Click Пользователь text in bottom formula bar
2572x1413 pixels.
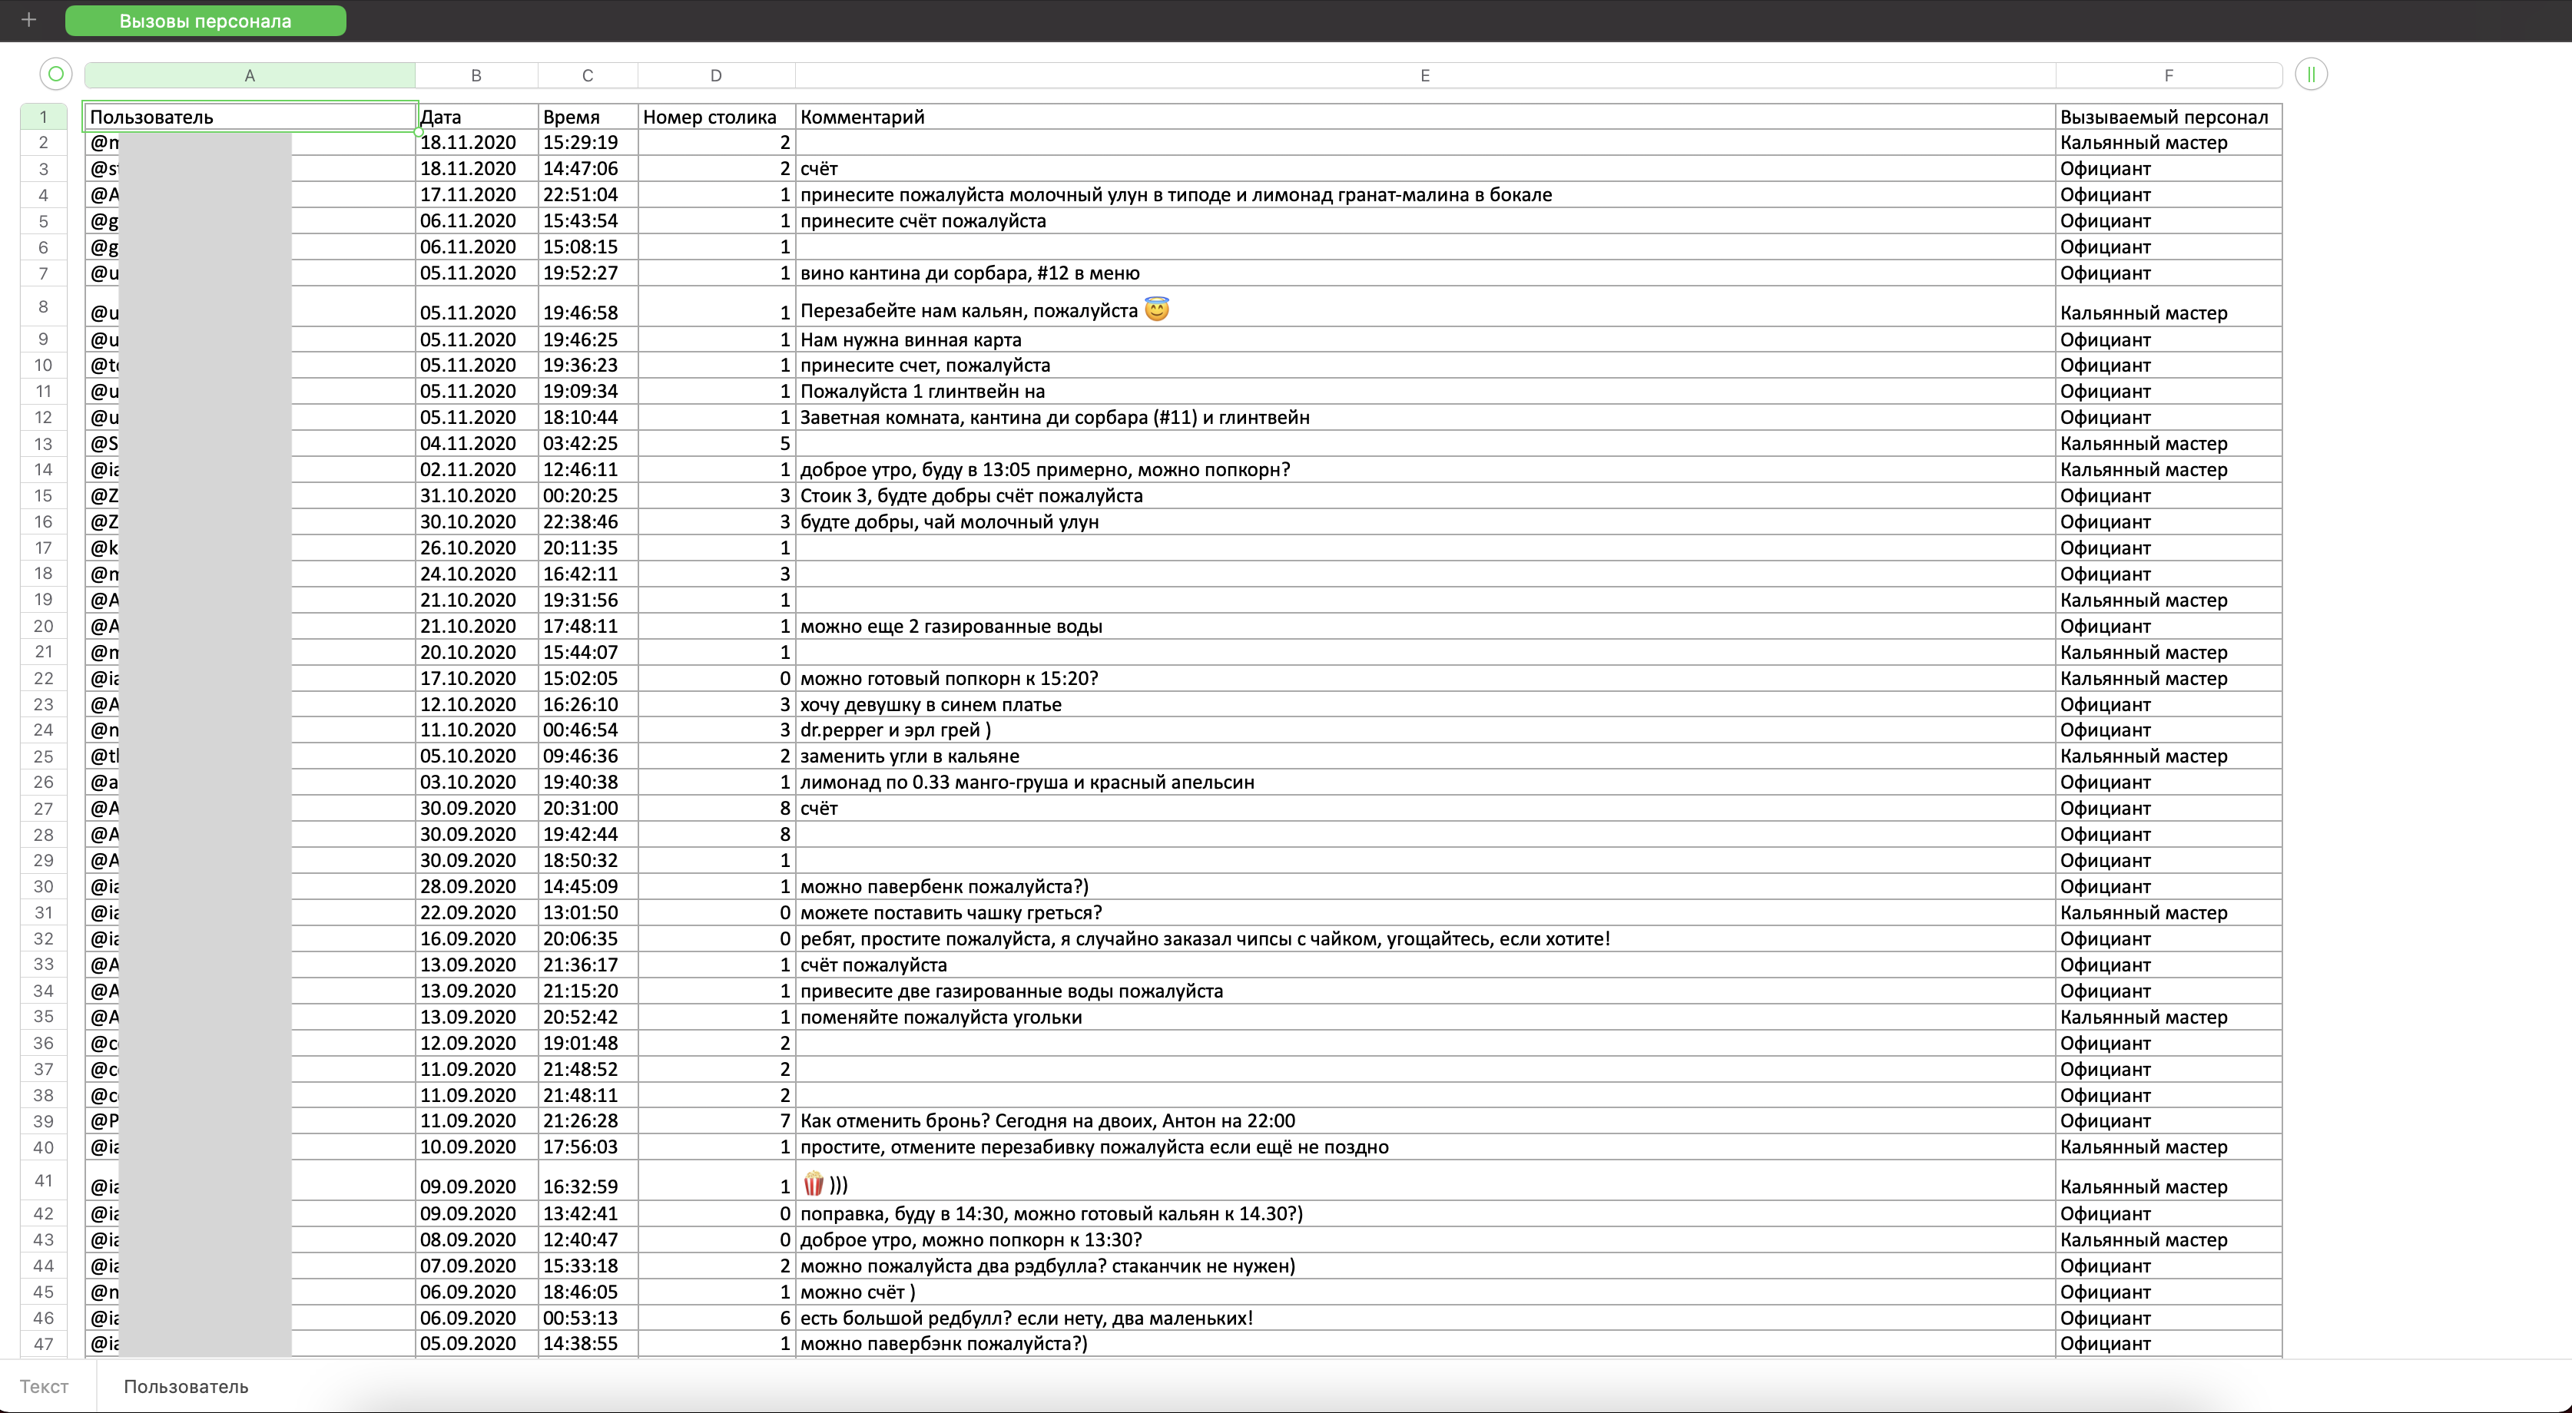click(x=186, y=1386)
